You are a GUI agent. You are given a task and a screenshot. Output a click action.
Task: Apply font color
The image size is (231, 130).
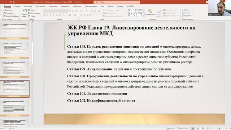[x=75, y=15]
